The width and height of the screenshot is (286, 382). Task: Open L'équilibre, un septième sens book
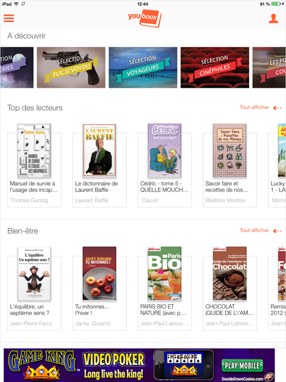[x=35, y=273]
